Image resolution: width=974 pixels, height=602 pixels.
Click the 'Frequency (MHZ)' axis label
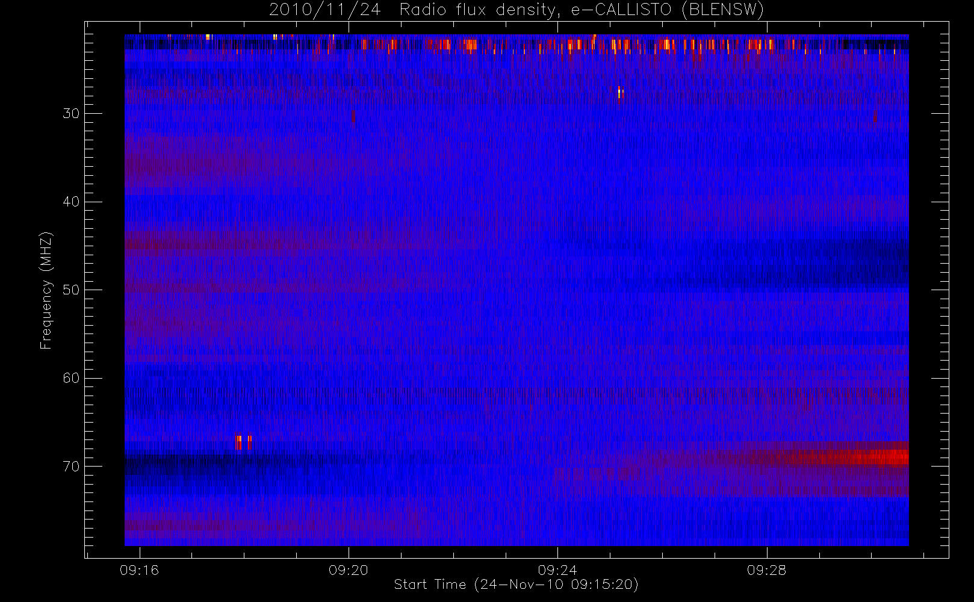46,290
